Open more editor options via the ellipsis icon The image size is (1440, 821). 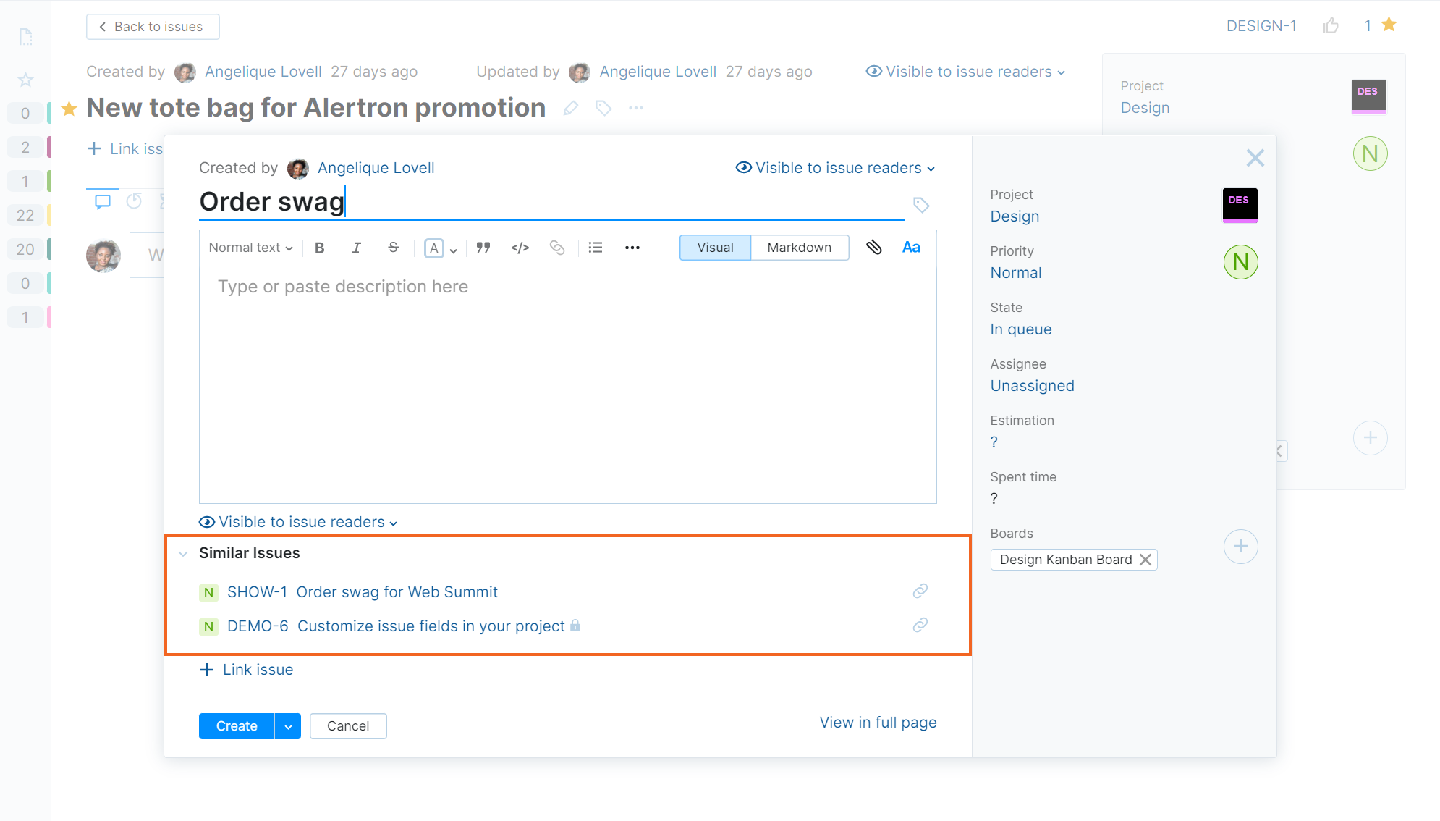click(x=631, y=247)
